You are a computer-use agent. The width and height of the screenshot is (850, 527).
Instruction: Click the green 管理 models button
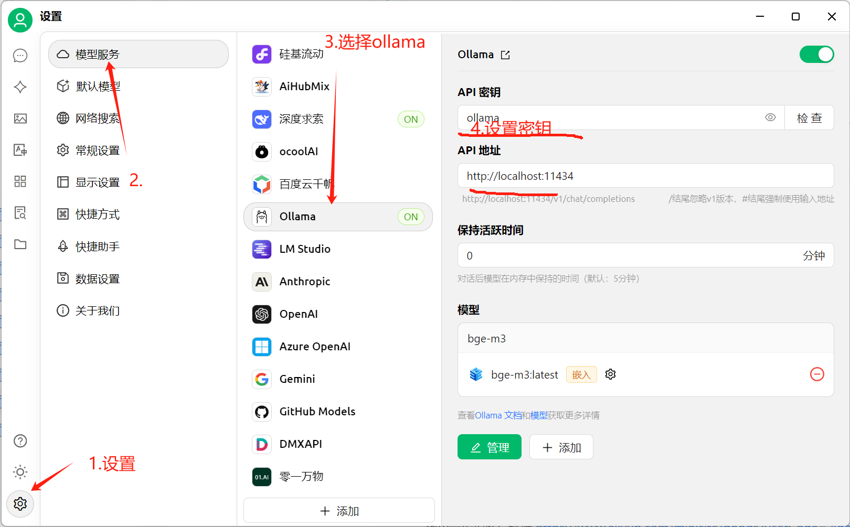(x=490, y=447)
